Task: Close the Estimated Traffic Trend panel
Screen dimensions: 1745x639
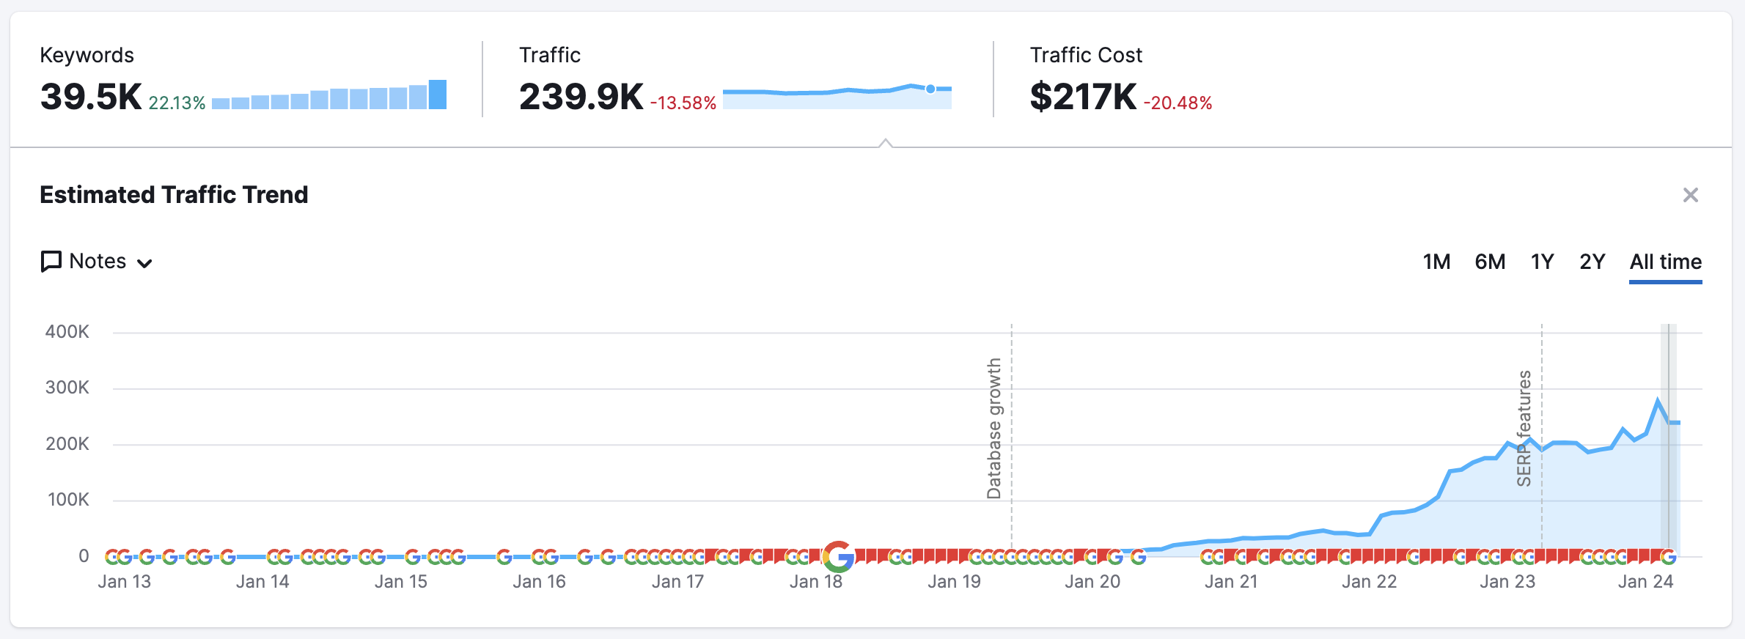Action: 1690,195
